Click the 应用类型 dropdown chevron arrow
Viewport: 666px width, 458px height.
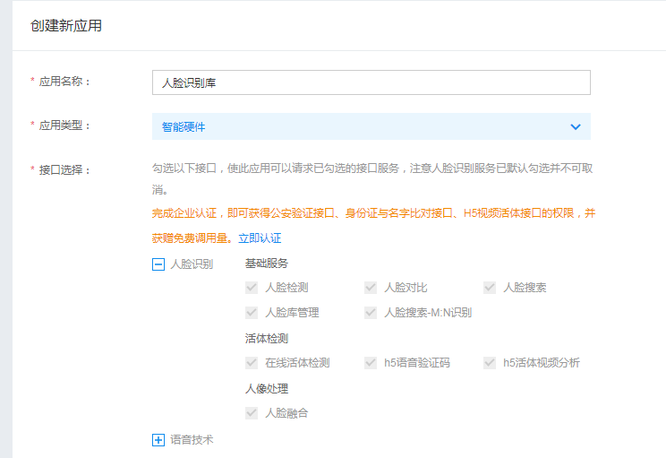(x=576, y=127)
